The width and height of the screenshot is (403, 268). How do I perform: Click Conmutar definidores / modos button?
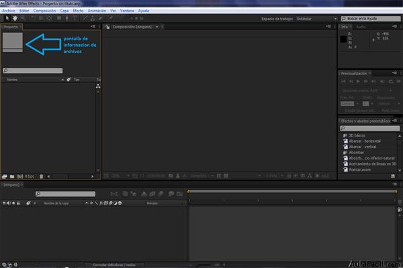pyautogui.click(x=114, y=265)
